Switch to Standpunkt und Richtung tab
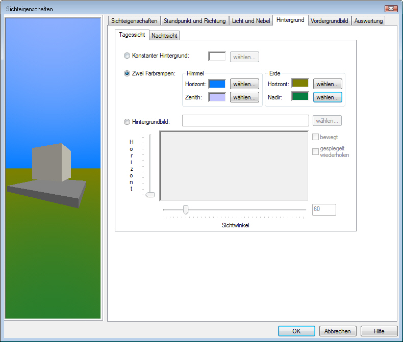Image resolution: width=403 pixels, height=342 pixels. (x=194, y=21)
